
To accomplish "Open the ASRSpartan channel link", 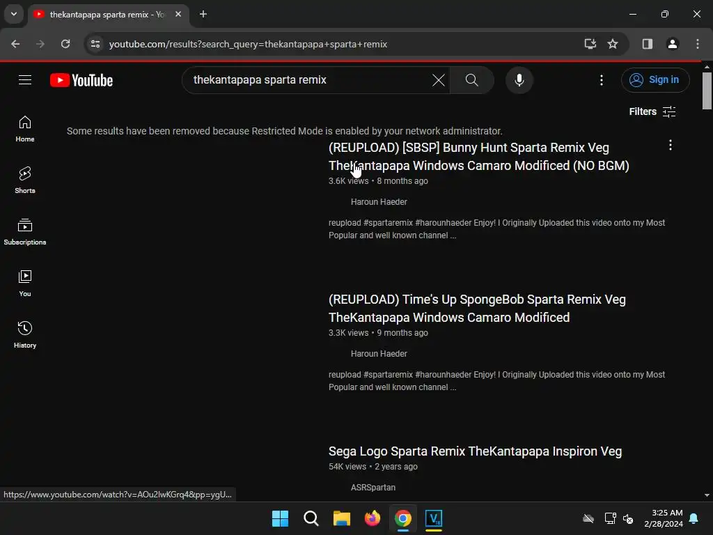I will pos(373,488).
